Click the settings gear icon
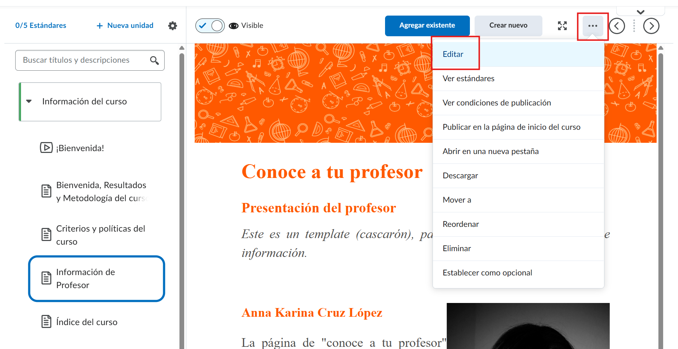678x349 pixels. (173, 26)
